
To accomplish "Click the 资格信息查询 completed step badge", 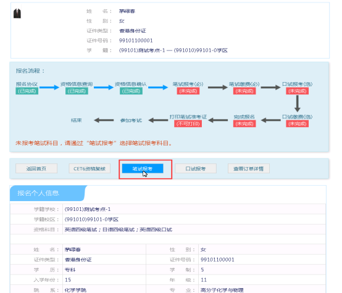I will click(x=77, y=91).
